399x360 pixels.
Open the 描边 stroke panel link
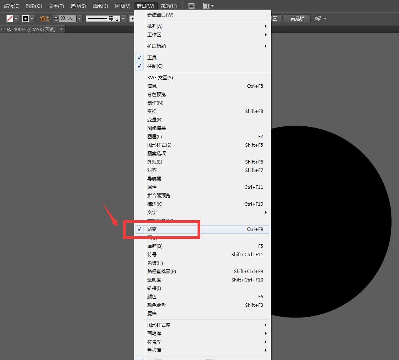45,18
